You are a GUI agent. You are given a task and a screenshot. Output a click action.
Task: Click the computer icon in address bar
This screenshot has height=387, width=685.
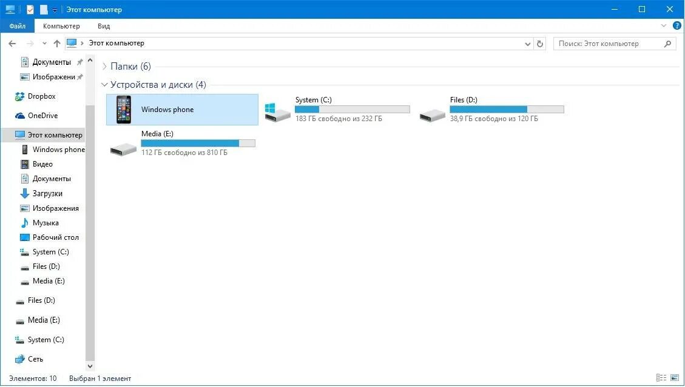tap(72, 43)
